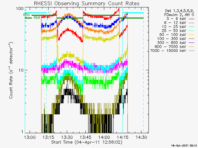This screenshot has height=148, width=198.
Task: Click the Count Rate y-axis title
Action: click(11, 70)
